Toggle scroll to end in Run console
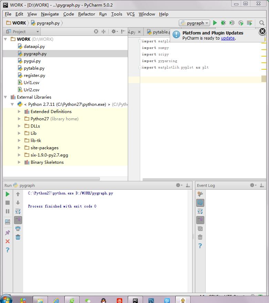 click(x=18, y=220)
